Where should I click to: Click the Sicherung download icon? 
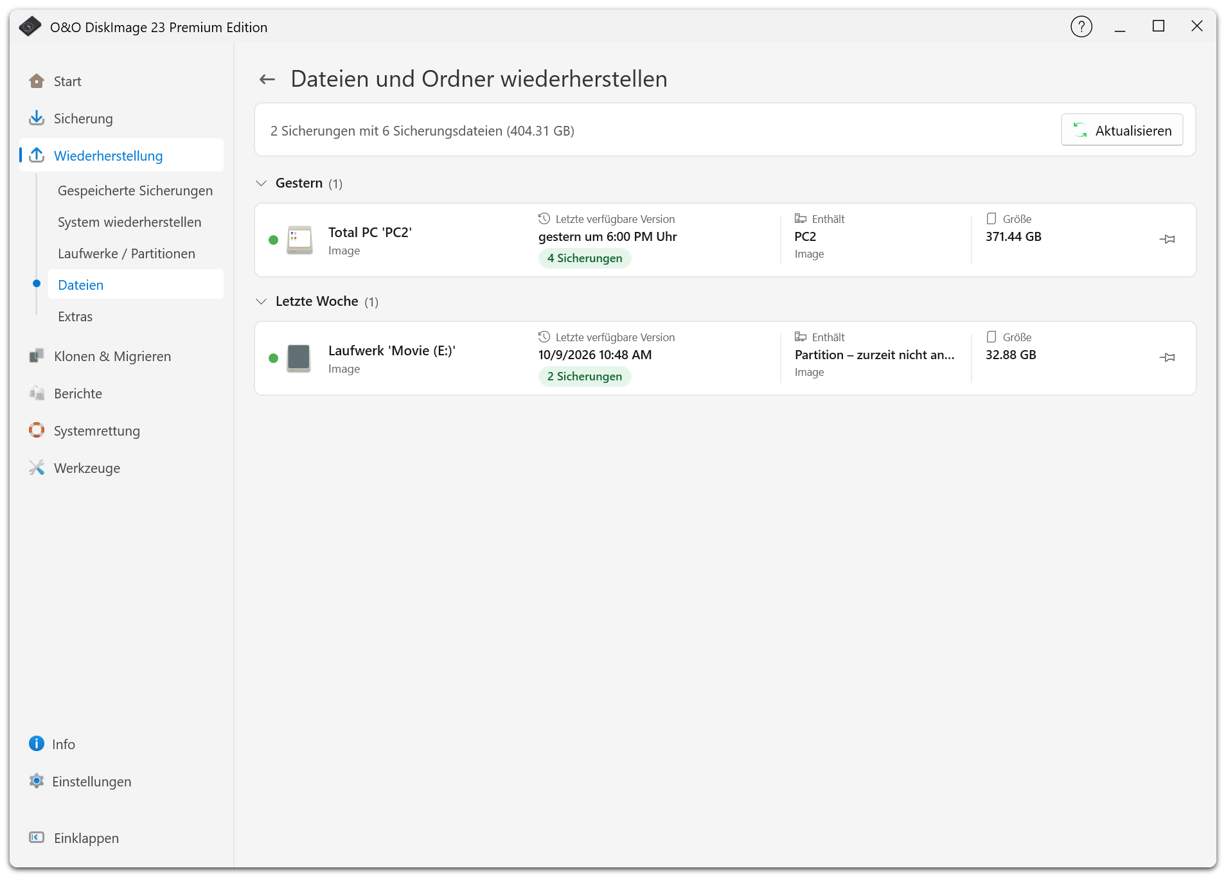tap(37, 118)
